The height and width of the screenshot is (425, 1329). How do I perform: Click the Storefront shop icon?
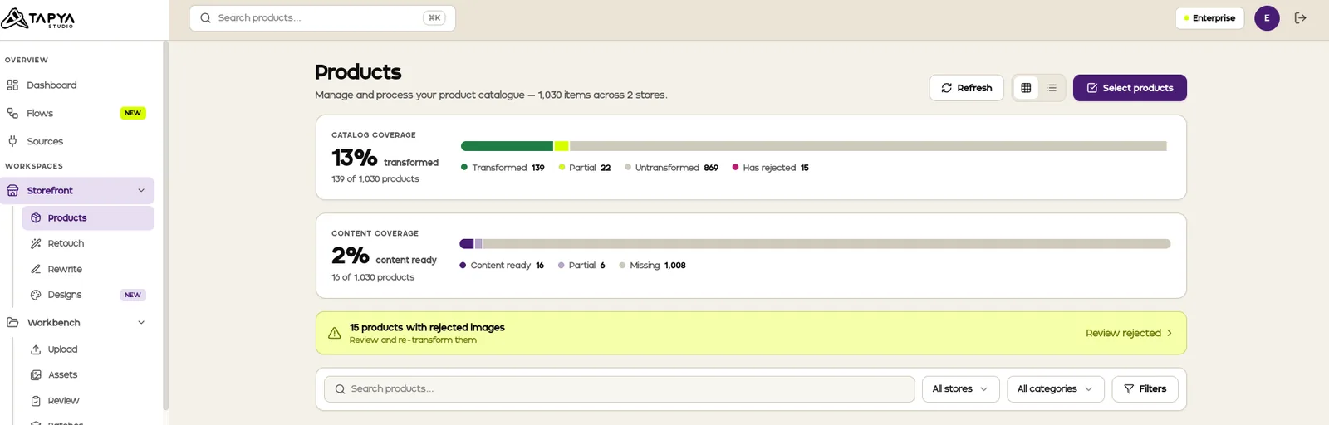click(x=12, y=190)
